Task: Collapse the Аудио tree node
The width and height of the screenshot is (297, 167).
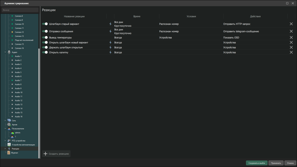Action: 5,52
